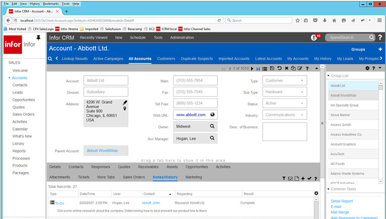Open the Schedule menu
The width and height of the screenshot is (386, 219).
pyautogui.click(x=138, y=38)
